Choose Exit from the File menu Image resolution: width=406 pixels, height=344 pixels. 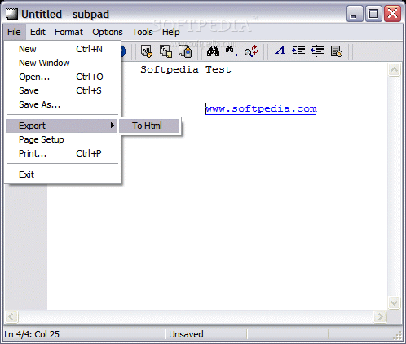click(63, 174)
